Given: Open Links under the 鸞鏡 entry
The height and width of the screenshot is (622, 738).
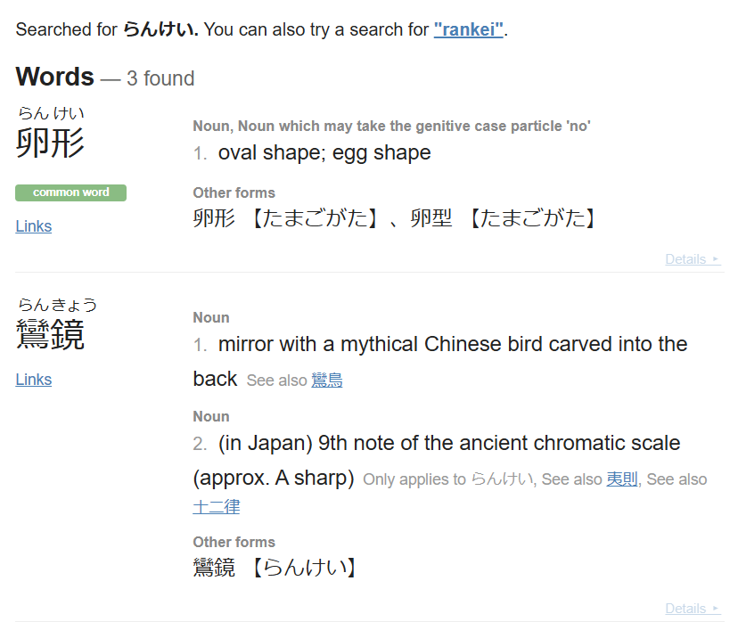Looking at the screenshot, I should [x=34, y=380].
